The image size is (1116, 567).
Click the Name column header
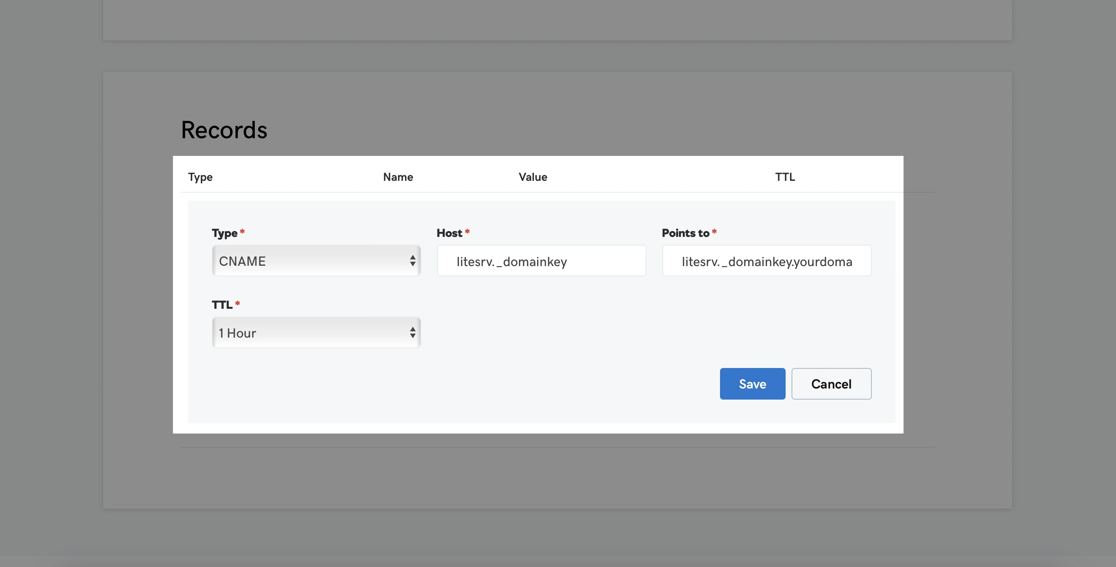click(x=398, y=177)
